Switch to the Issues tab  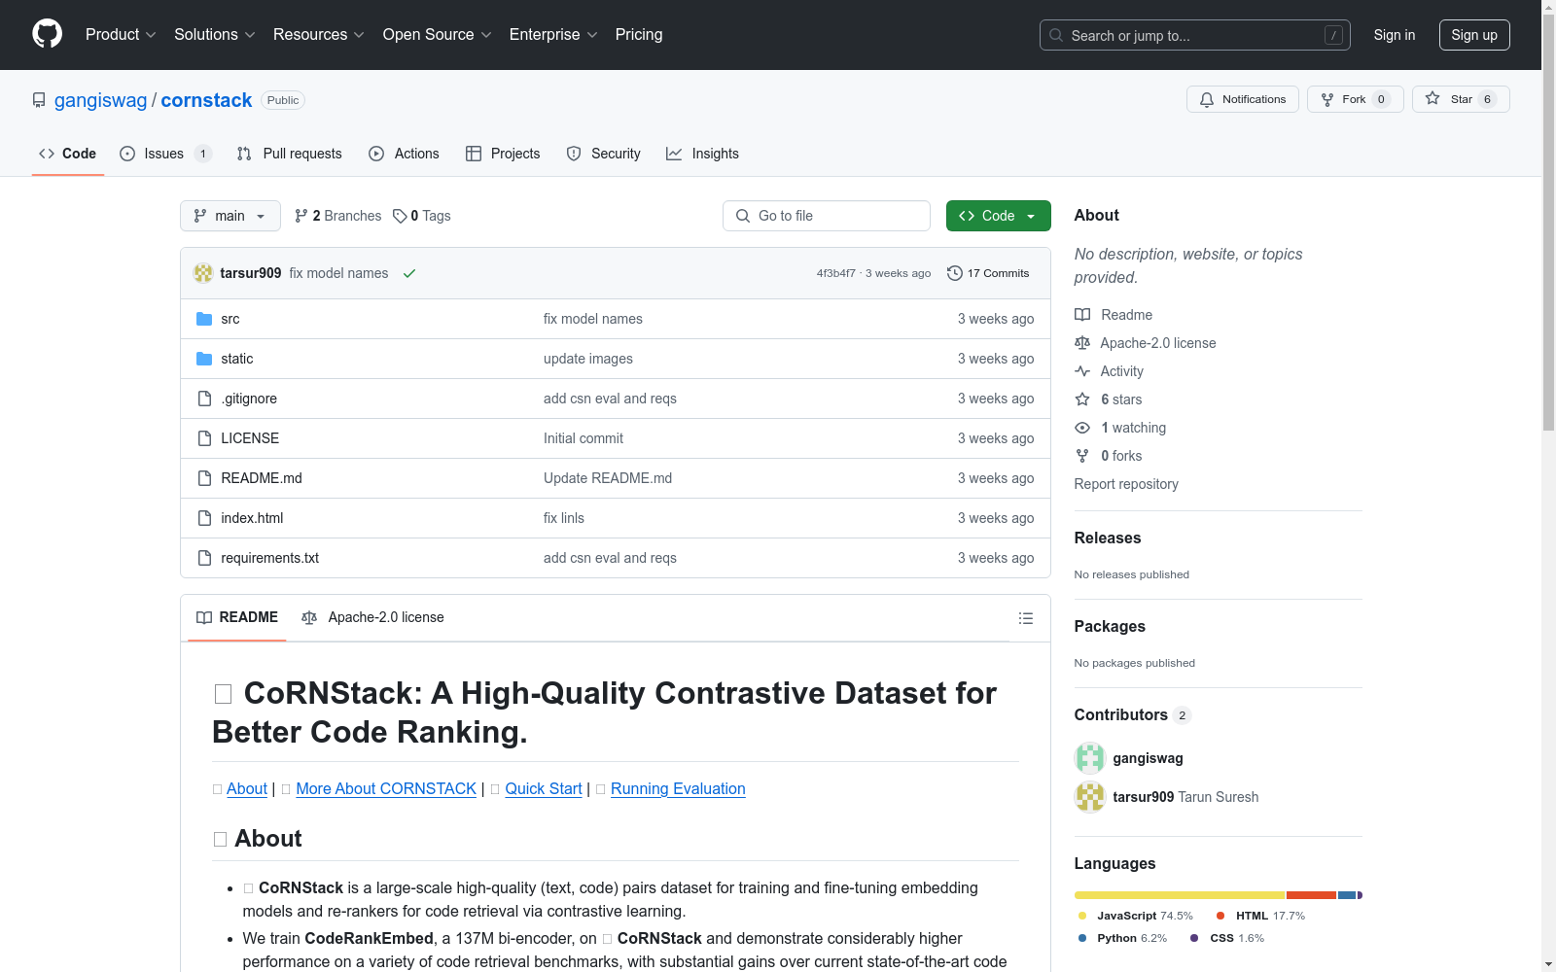coord(164,154)
